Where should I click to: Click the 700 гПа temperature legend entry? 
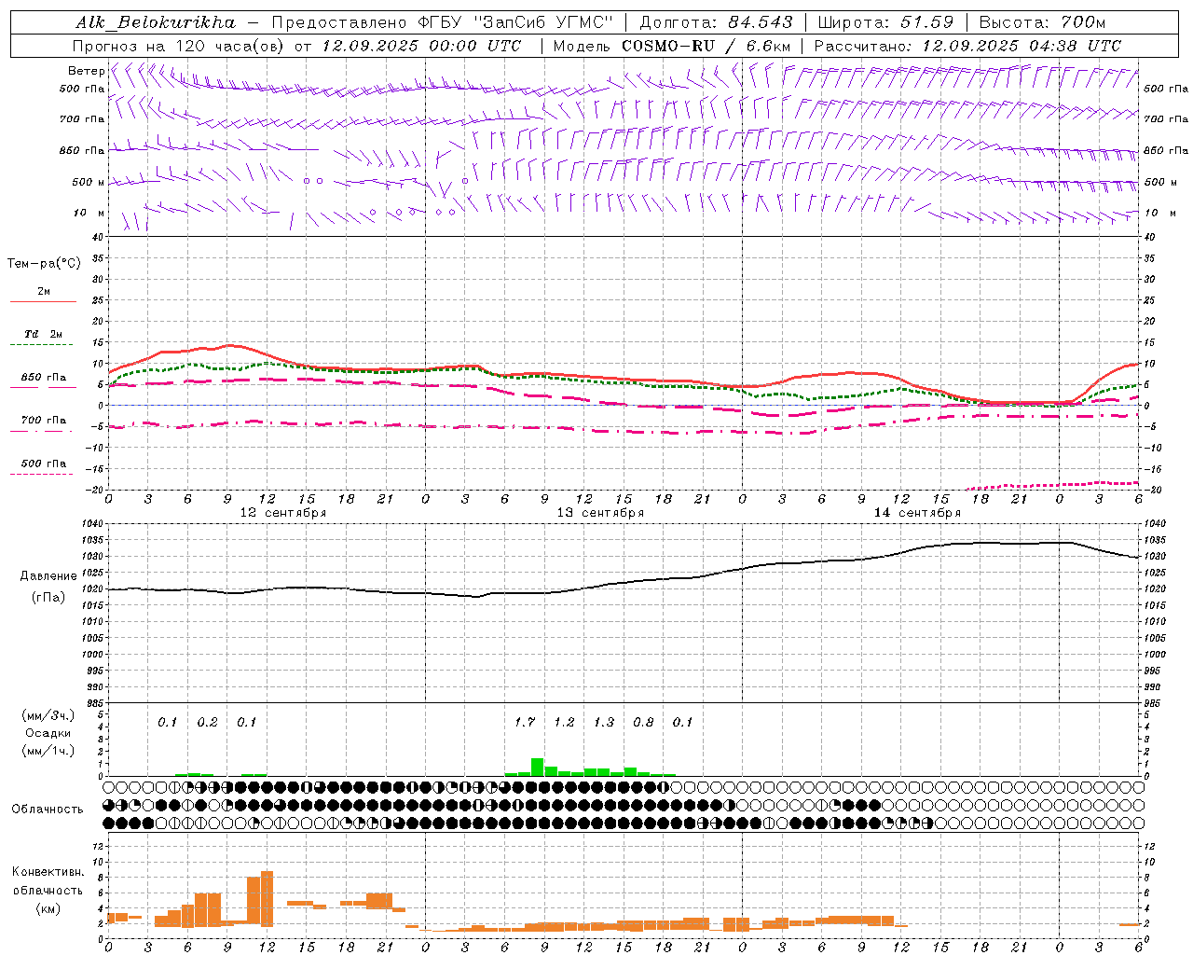pyautogui.click(x=44, y=420)
